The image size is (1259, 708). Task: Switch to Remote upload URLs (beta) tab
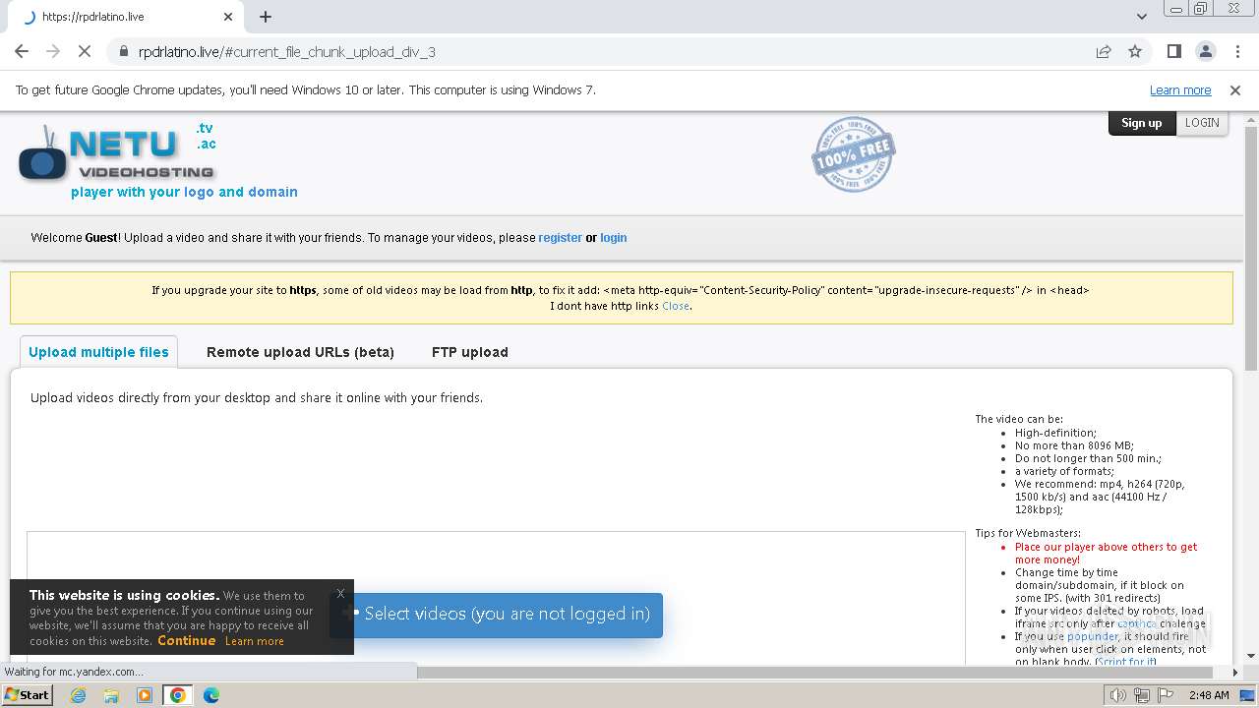(x=300, y=352)
